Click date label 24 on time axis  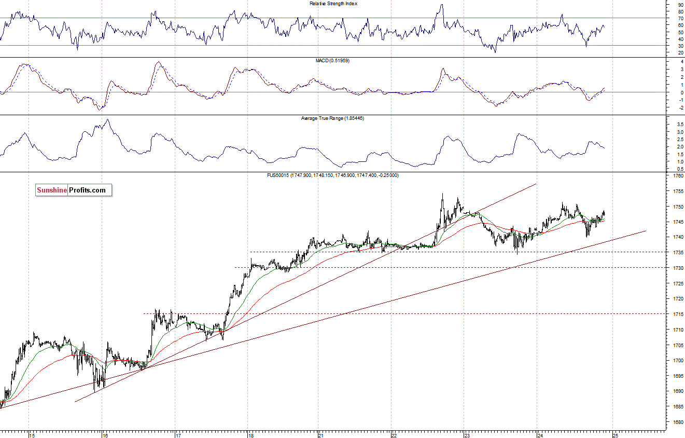(x=540, y=435)
